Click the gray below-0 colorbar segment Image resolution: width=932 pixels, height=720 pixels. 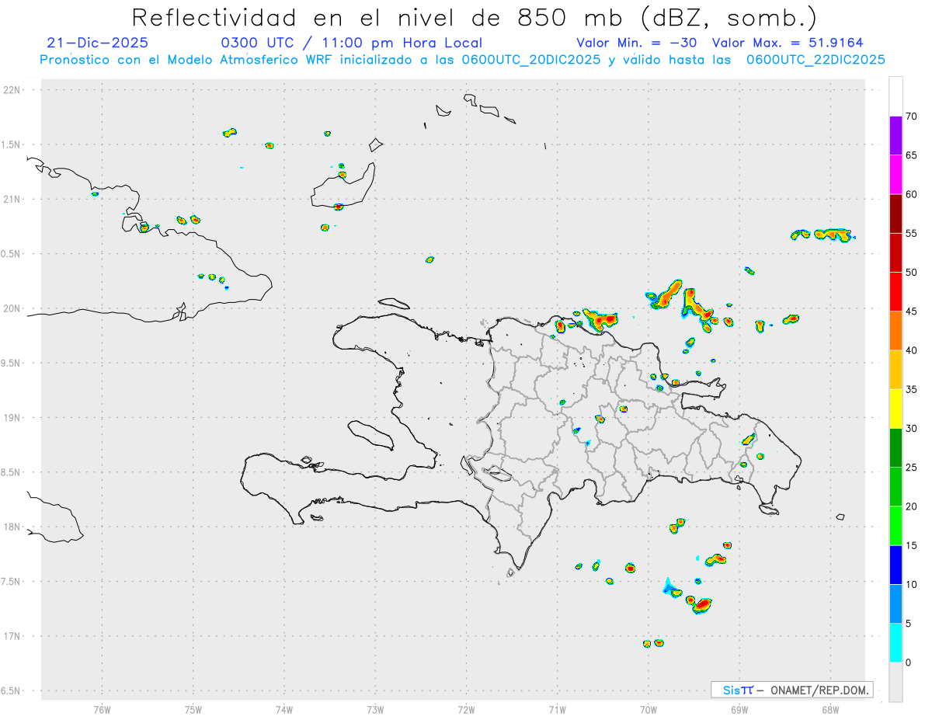tap(895, 682)
